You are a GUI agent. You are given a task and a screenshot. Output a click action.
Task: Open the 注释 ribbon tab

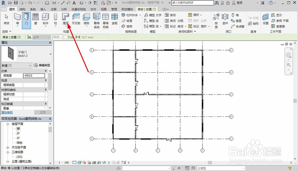coord(54,9)
